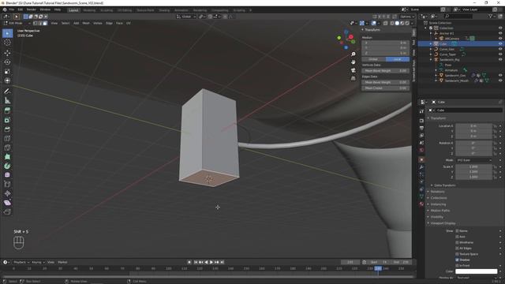This screenshot has width=505, height=284.
Task: Open the Global transform orientation dropdown
Action: tap(186, 17)
